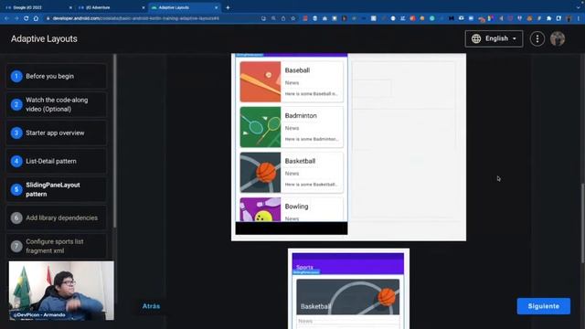Open step 6 Add library dependencies
The height and width of the screenshot is (329, 585).
pos(57,218)
